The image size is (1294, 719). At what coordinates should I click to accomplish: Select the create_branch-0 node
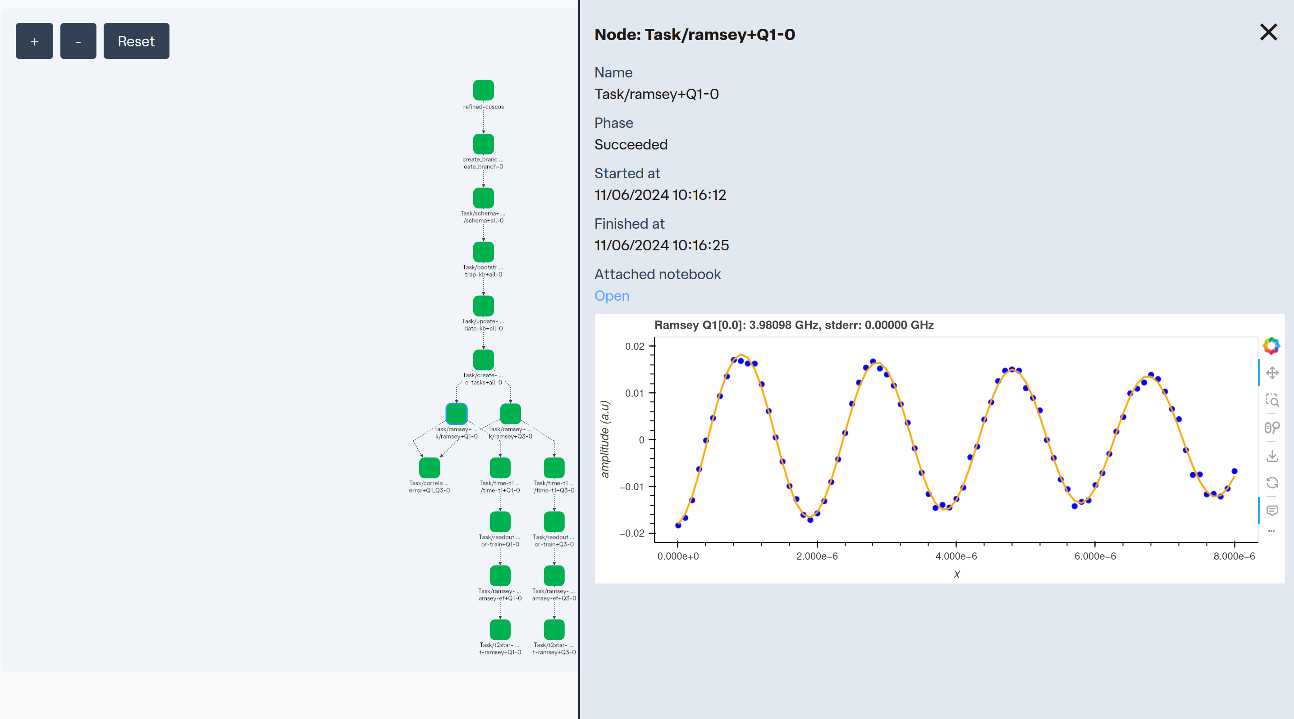pos(483,144)
